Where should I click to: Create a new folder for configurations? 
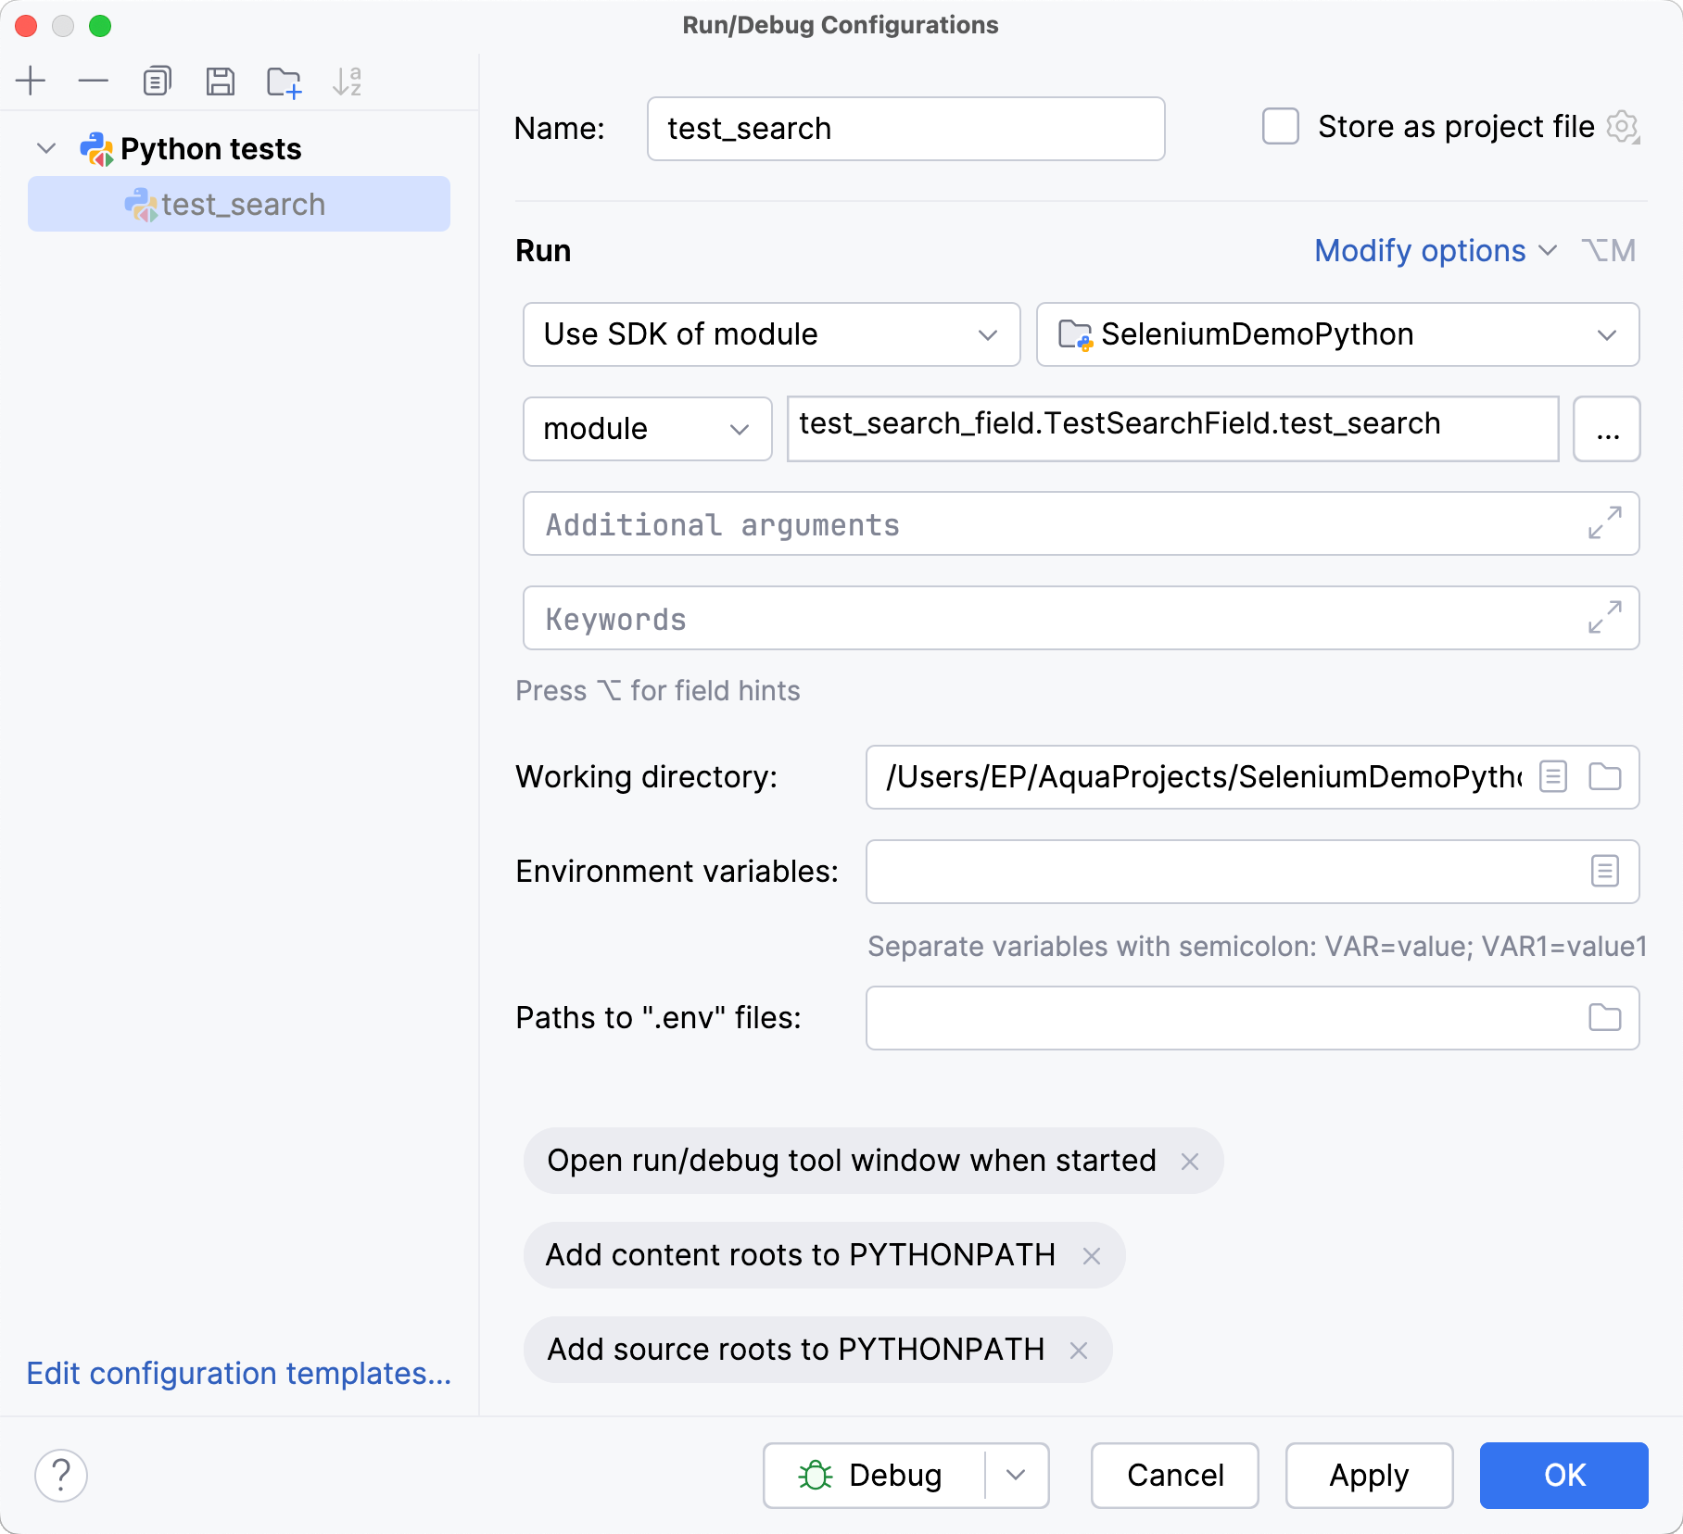coord(283,81)
